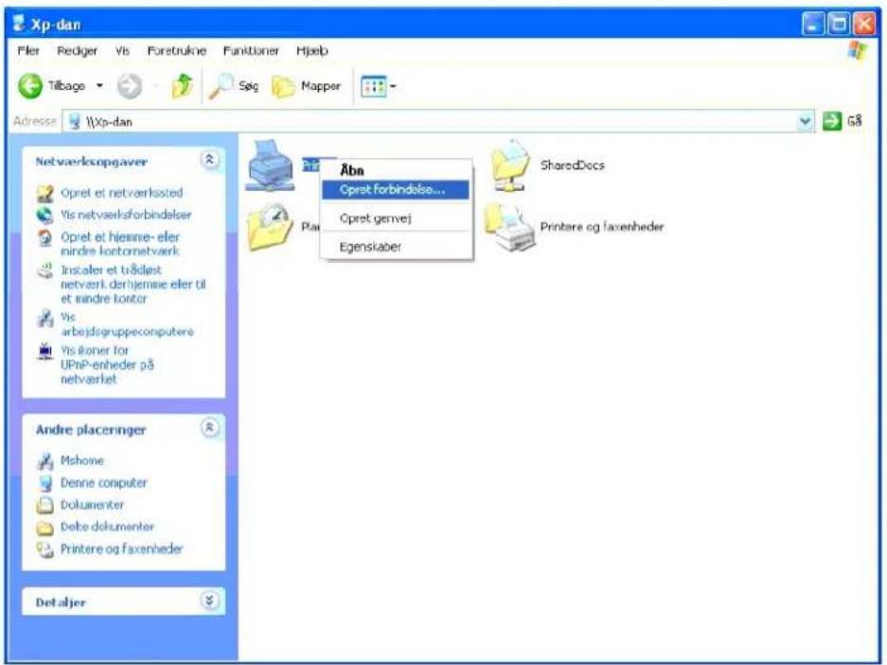Open the Hjælp menu

pos(311,51)
